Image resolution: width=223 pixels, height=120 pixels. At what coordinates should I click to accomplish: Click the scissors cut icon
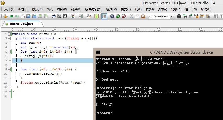coord(131,16)
